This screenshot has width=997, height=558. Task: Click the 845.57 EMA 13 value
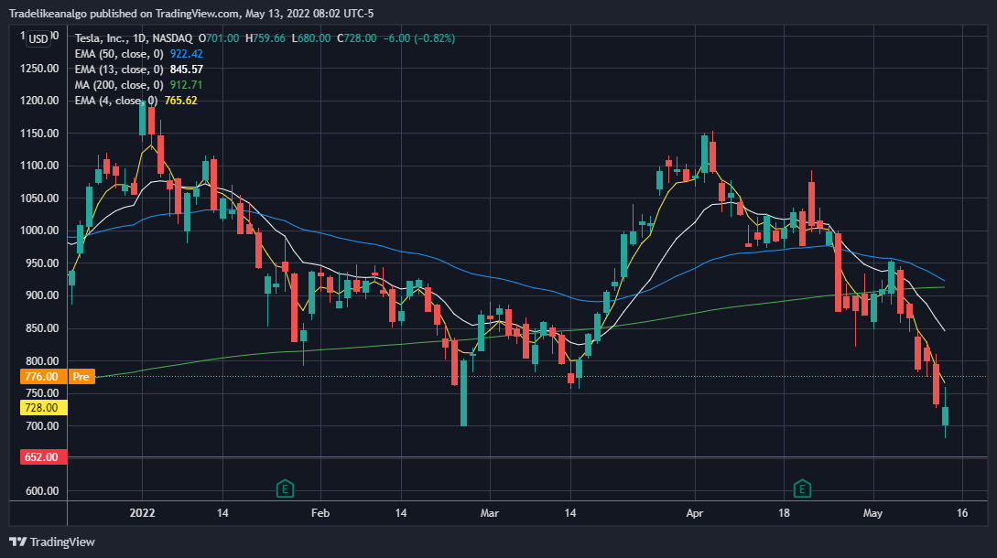coord(186,70)
